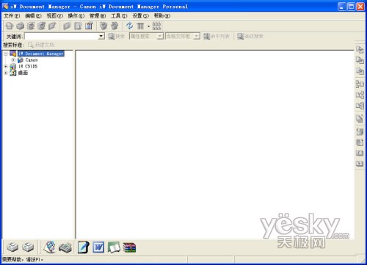
Task: Click the blue refresh arrows icon
Action: (x=129, y=26)
